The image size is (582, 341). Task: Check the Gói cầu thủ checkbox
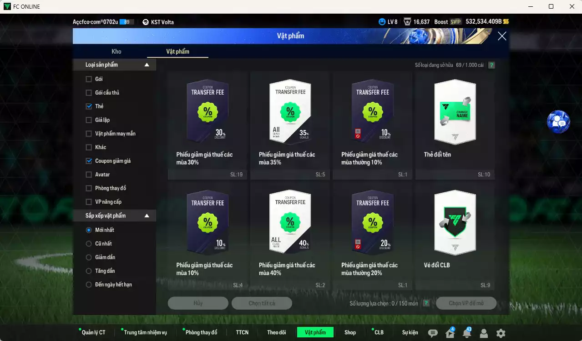pyautogui.click(x=88, y=92)
